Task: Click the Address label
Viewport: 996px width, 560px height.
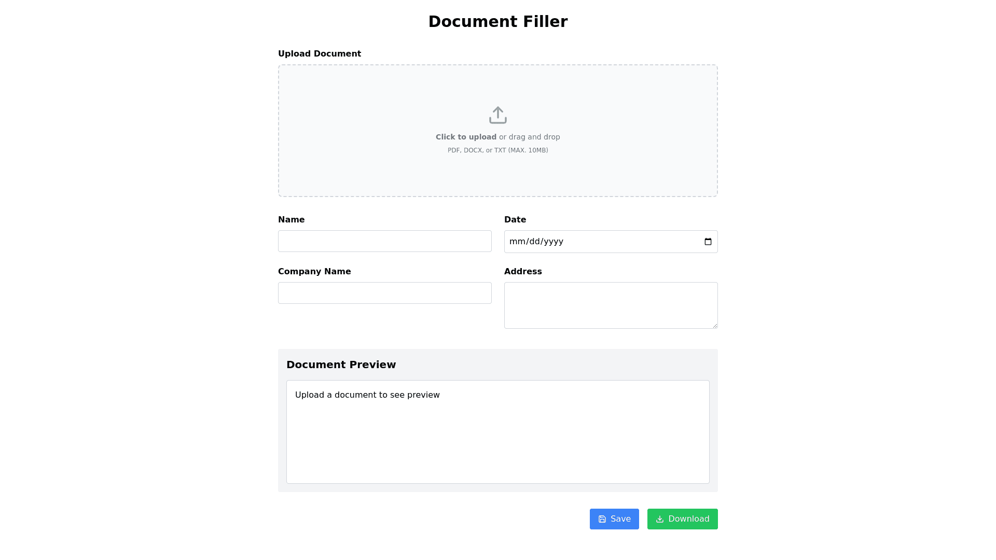Action: pos(523,272)
